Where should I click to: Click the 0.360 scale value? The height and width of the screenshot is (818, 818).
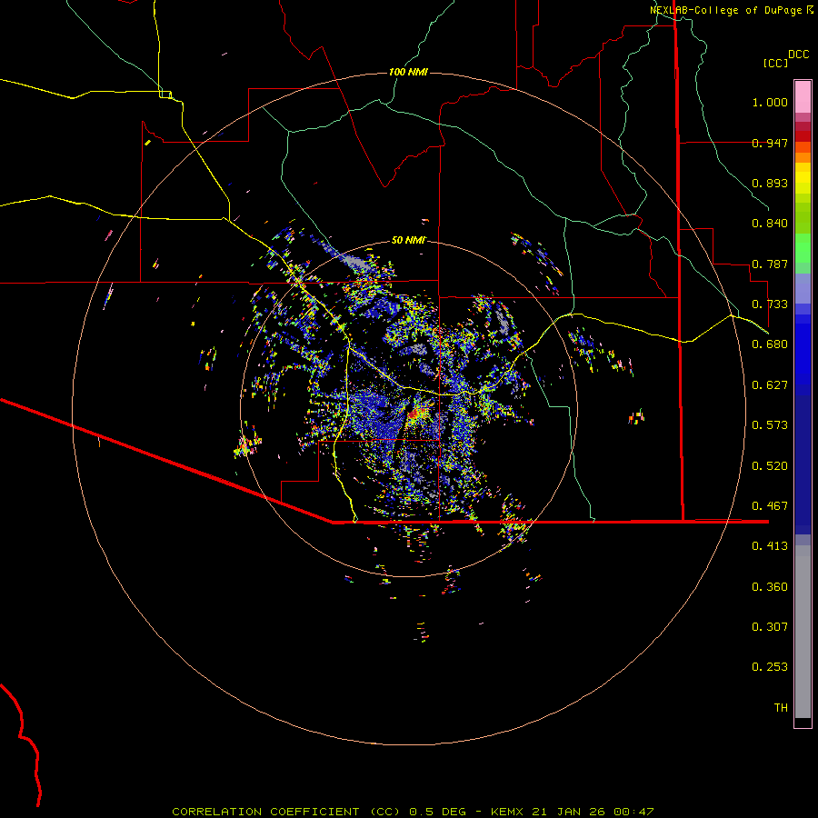[770, 587]
